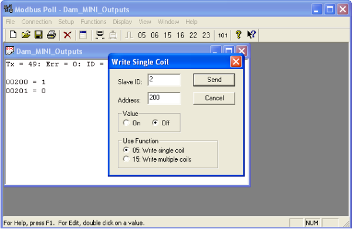Open the Setup menu
The image size is (352, 229).
pos(66,22)
